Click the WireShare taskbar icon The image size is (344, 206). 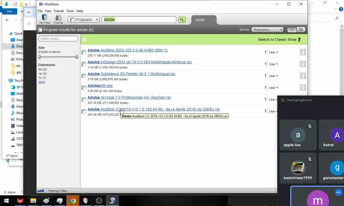coord(113,201)
